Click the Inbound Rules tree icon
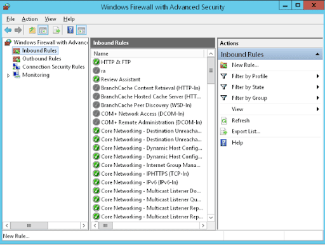This screenshot has width=325, height=247. (17, 51)
